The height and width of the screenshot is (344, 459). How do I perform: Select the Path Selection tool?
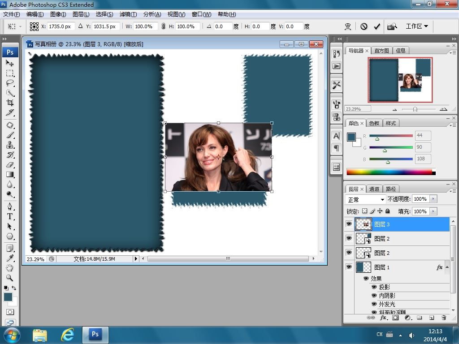(x=10, y=226)
